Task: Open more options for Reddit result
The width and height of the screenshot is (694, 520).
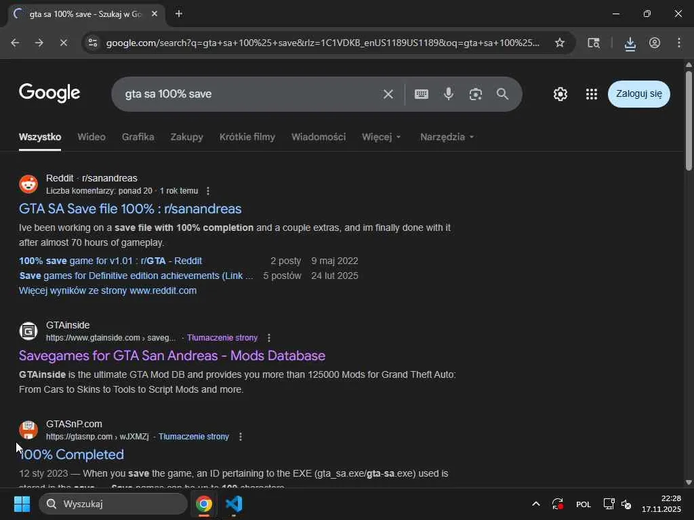Action: [x=208, y=191]
